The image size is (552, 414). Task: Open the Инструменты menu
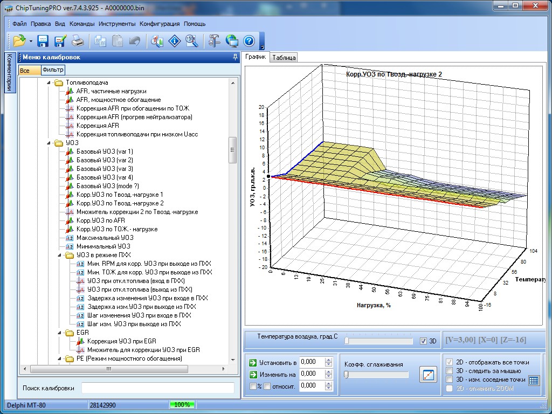click(x=117, y=24)
